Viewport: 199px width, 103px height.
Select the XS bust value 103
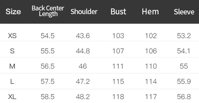click(x=118, y=36)
